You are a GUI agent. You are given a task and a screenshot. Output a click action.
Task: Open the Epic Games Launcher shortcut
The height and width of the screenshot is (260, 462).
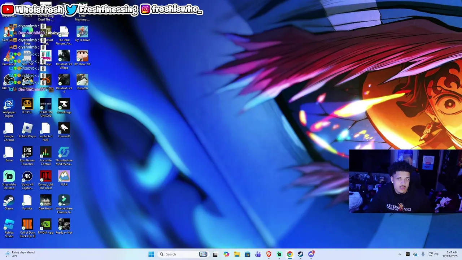[x=27, y=156]
